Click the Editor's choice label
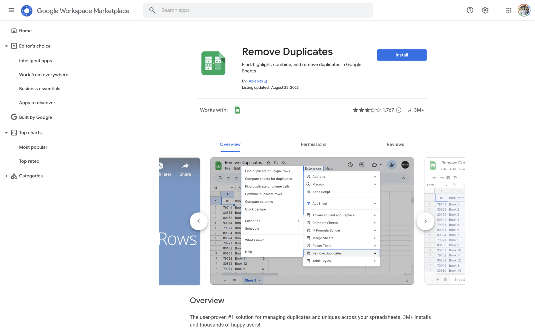Image resolution: width=535 pixels, height=334 pixels. 35,46
